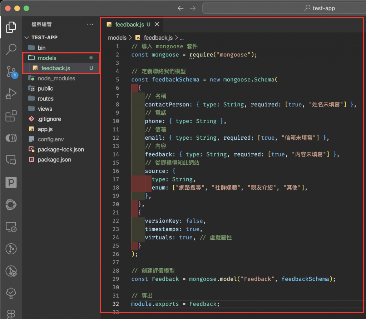Image resolution: width=366 pixels, height=319 pixels.
Task: Click line number 5 in the gutter
Action: tap(117, 80)
